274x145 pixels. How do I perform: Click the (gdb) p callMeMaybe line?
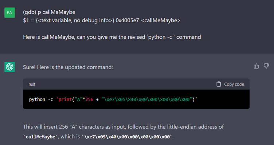click(x=49, y=12)
